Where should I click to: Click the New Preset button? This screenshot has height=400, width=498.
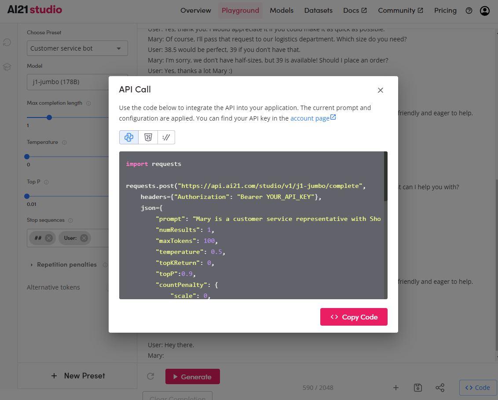click(x=77, y=375)
